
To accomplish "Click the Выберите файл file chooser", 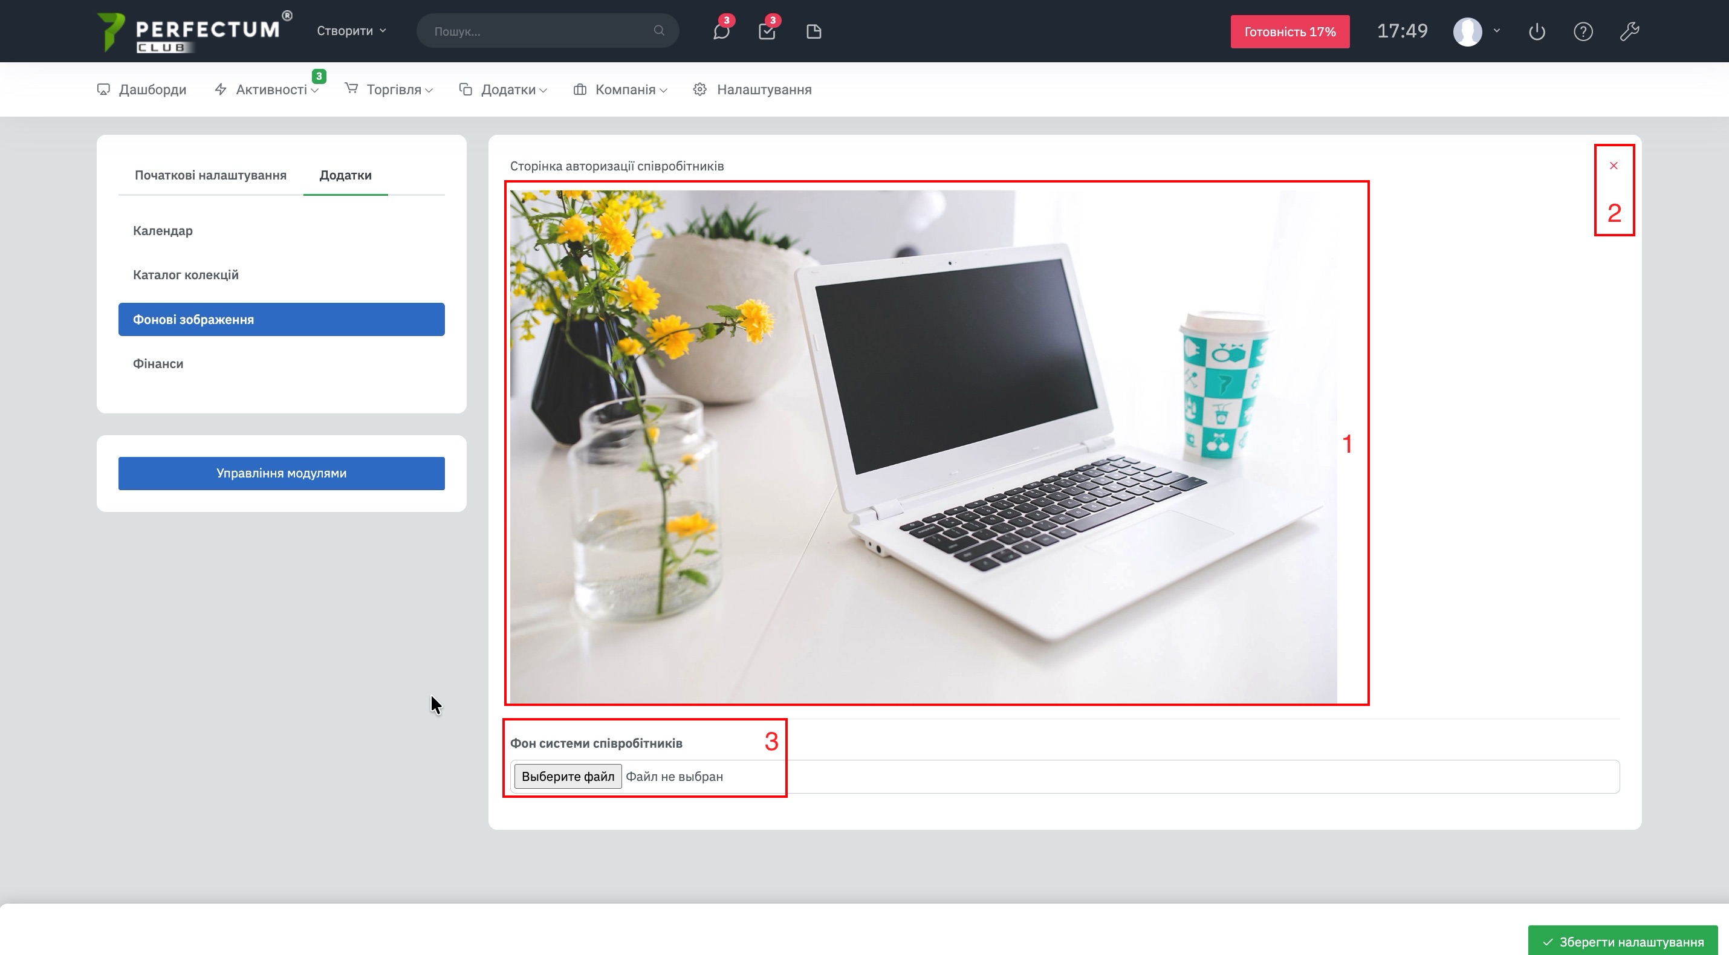I will [568, 777].
